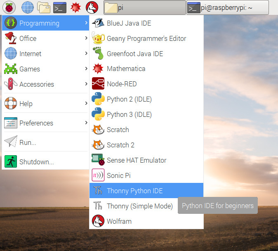Launch Python 2 (IDLE) text entry
Screen dimensions: 278x251
[129, 99]
